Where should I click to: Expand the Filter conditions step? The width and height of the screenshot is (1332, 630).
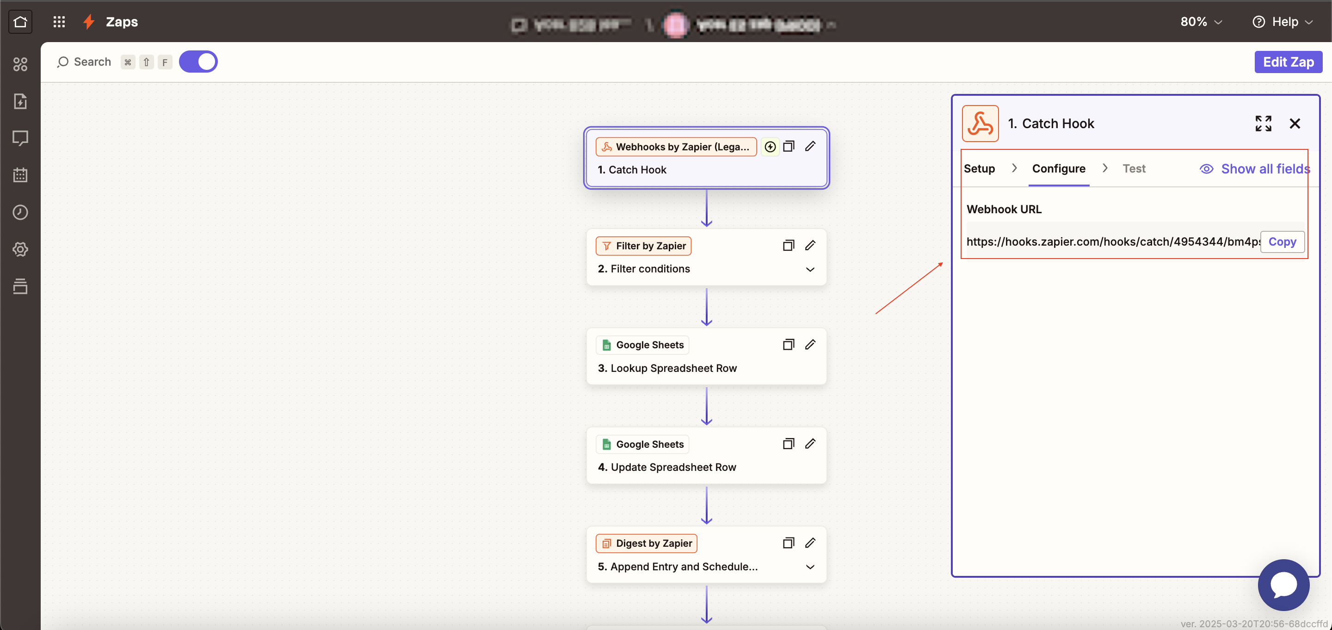tap(810, 270)
